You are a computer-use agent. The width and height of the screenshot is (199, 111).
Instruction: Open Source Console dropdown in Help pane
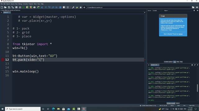tap(157, 10)
